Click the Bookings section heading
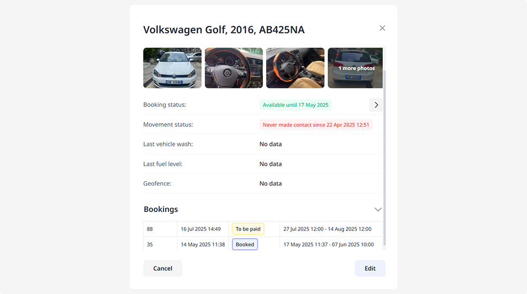Viewport: 527px width, 294px height. (x=161, y=209)
